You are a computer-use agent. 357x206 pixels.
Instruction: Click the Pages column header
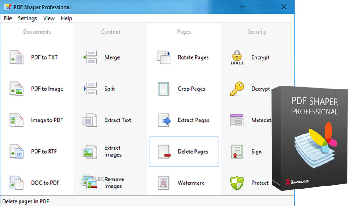pos(184,32)
